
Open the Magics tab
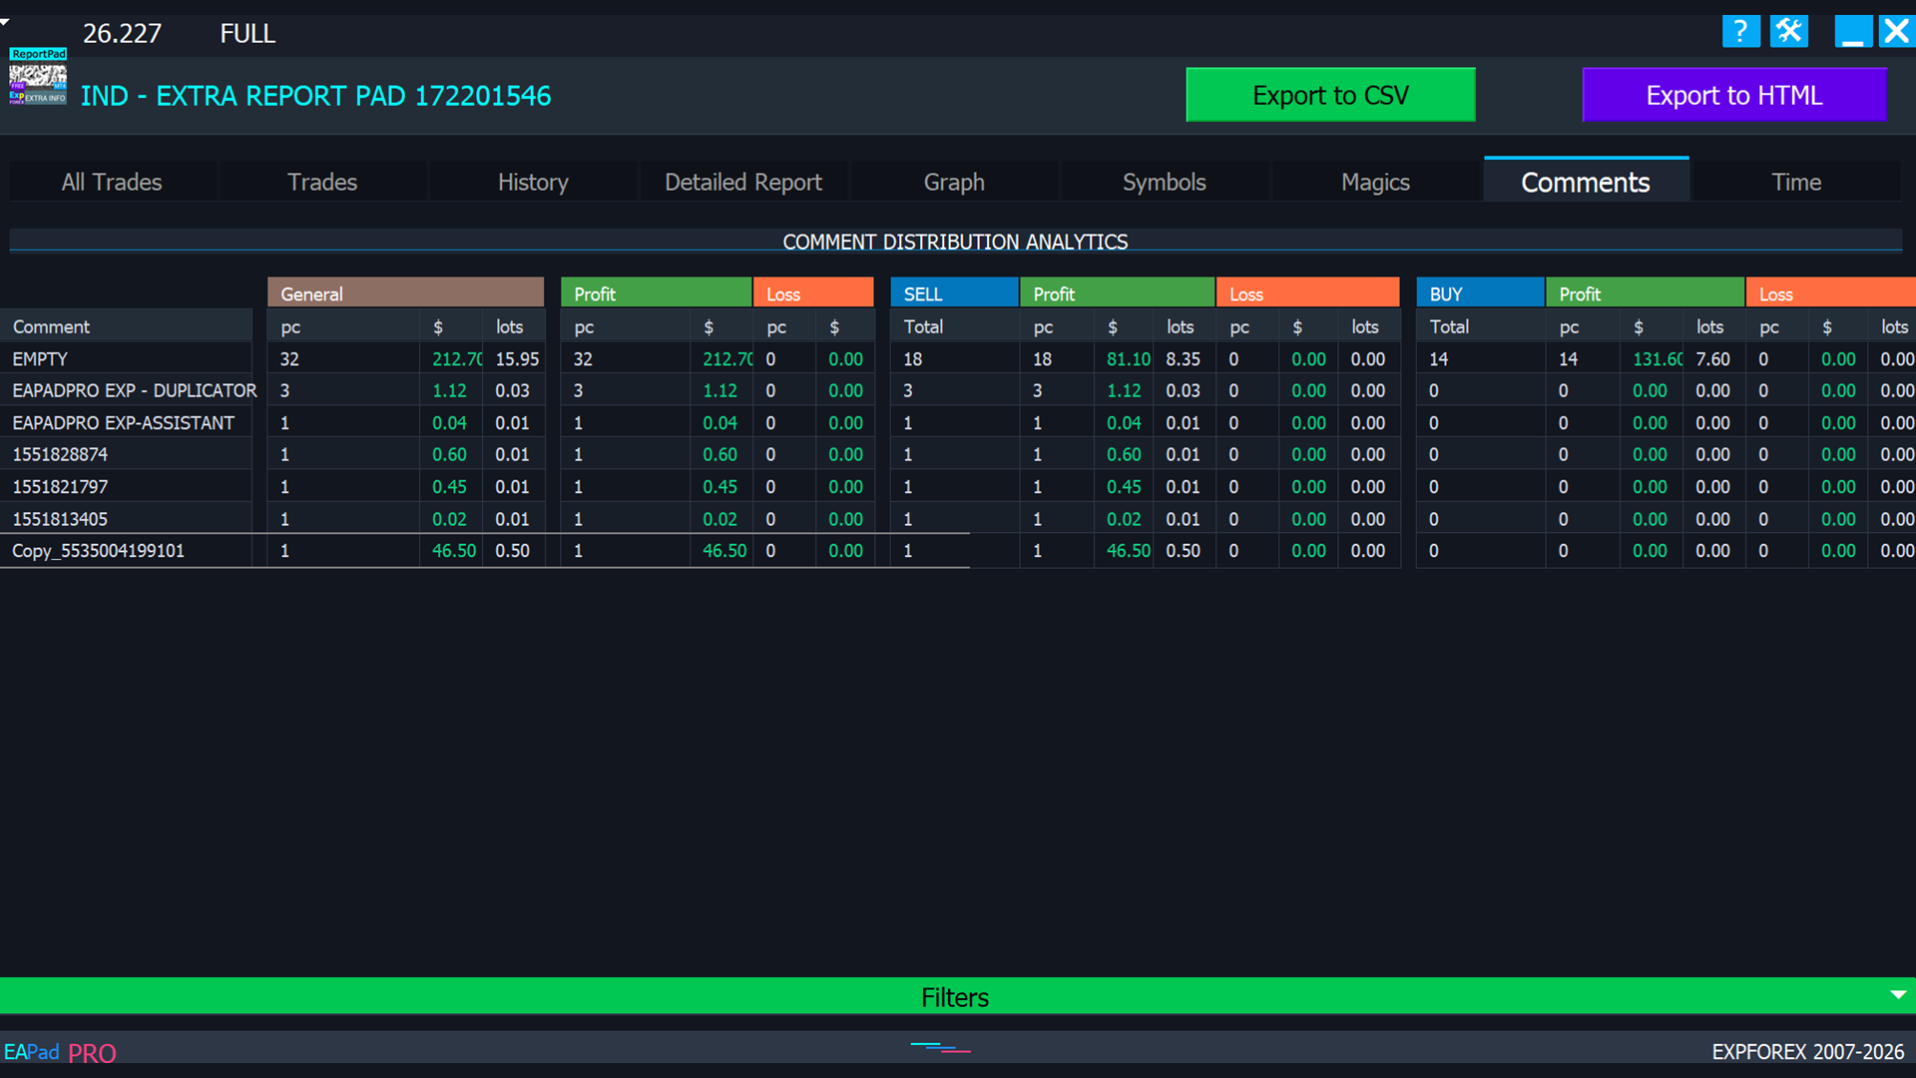click(x=1375, y=182)
